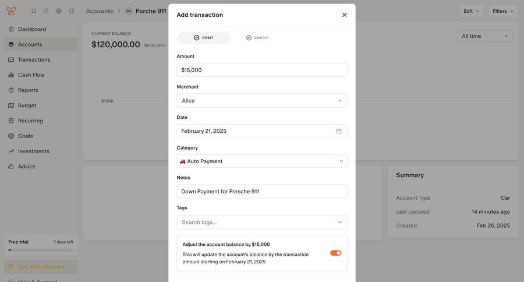The width and height of the screenshot is (524, 282).
Task: Click the $120K chart axis label
Action: pyautogui.click(x=108, y=101)
